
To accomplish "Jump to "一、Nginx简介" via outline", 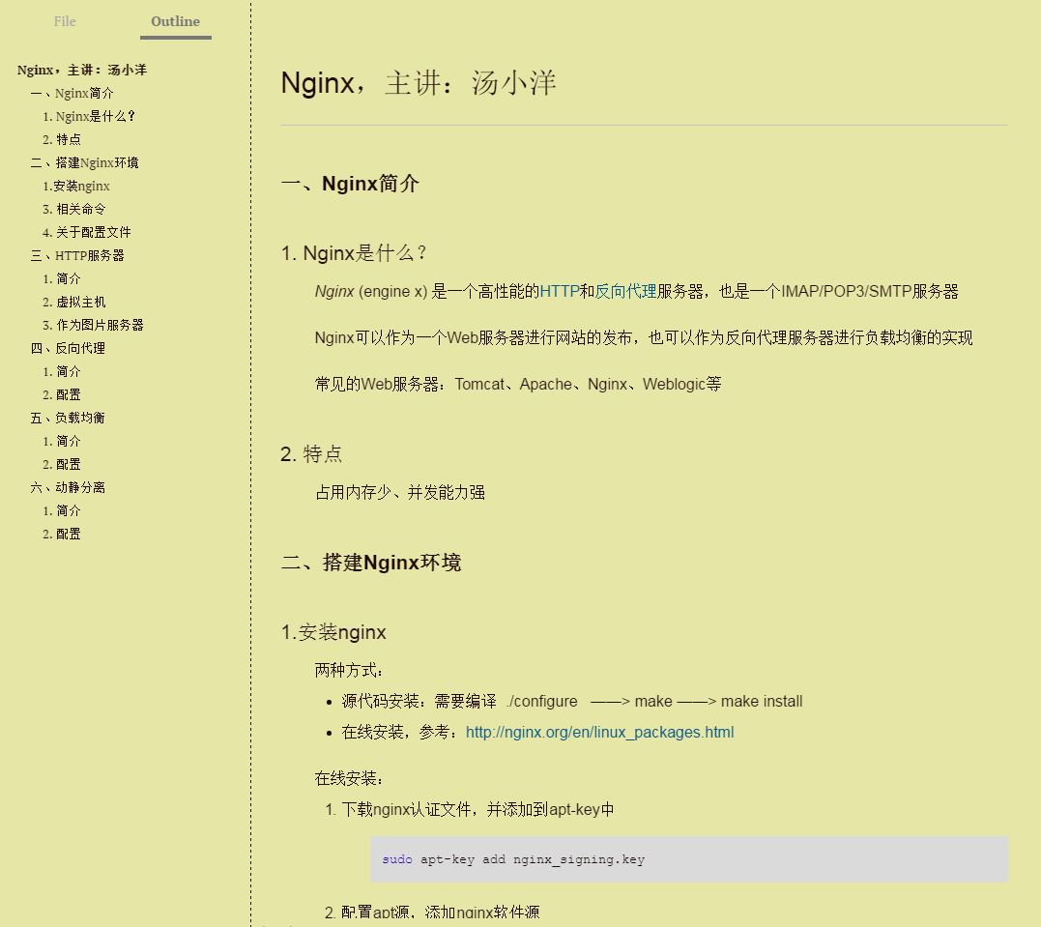I will (72, 93).
